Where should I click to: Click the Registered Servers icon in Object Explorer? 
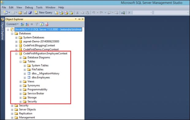point(47,24)
